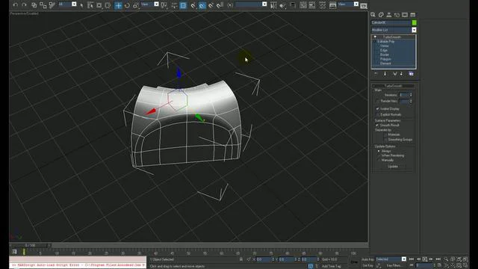Select the Move tool in the toolbar
Viewport: 478px width, 269px height.
point(118,5)
